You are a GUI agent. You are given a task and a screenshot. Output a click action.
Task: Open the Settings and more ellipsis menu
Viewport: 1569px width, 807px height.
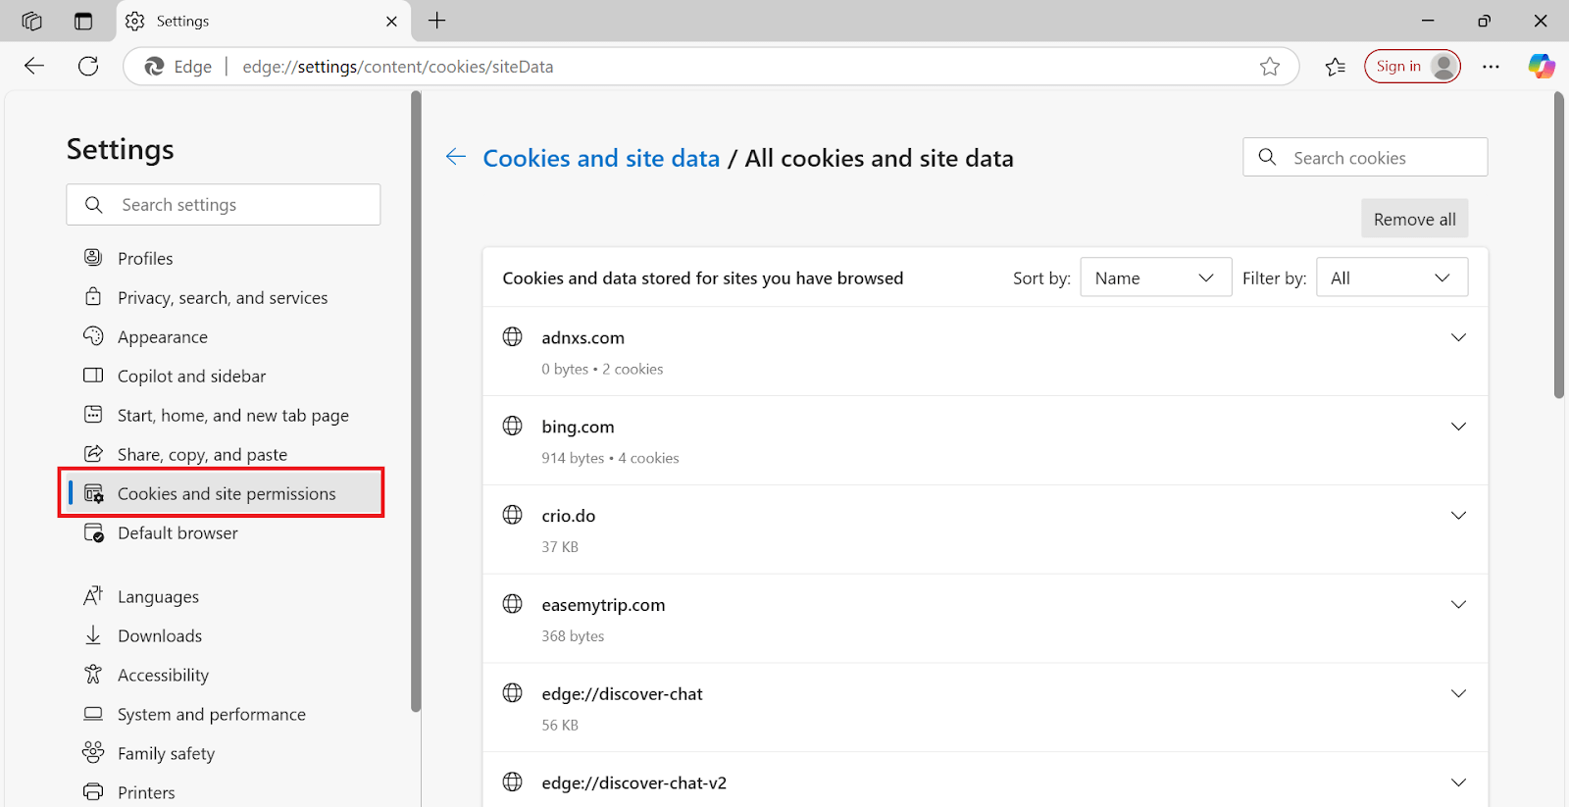1491,67
